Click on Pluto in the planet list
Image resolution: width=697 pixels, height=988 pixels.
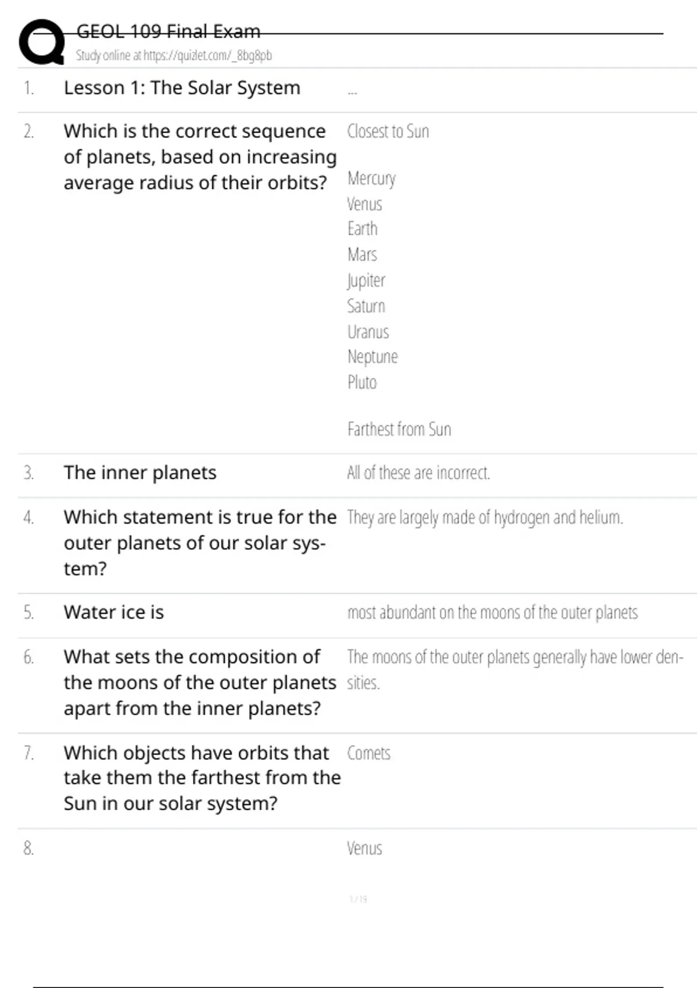[362, 382]
